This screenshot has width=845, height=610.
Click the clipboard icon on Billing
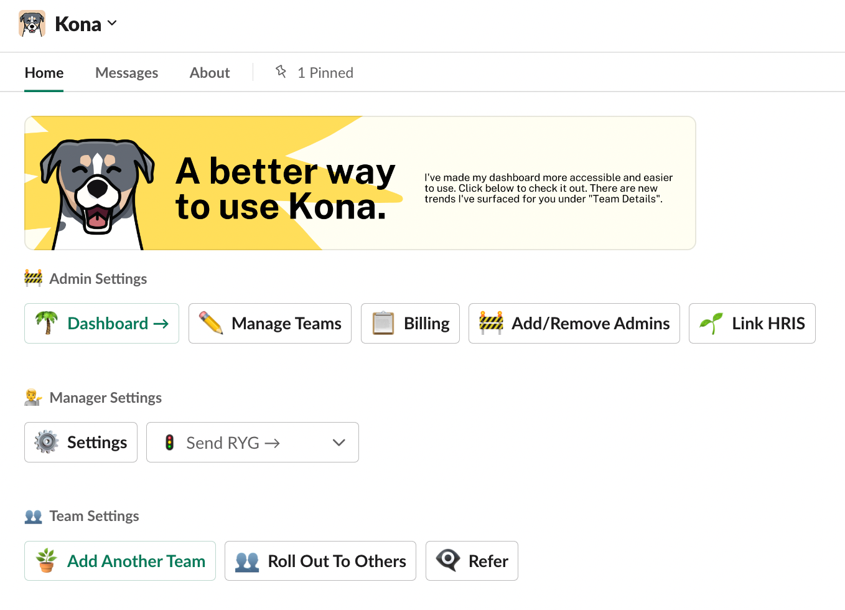pos(383,323)
